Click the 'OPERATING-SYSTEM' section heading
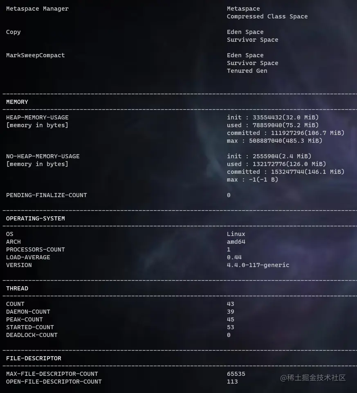This screenshot has height=393, width=357. pos(35,218)
